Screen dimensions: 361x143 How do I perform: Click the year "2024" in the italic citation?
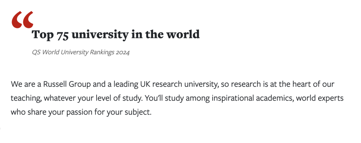click(x=123, y=53)
